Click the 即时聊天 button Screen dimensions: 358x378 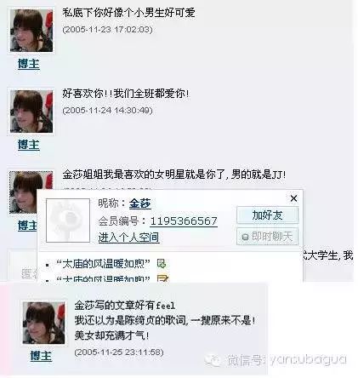(267, 237)
